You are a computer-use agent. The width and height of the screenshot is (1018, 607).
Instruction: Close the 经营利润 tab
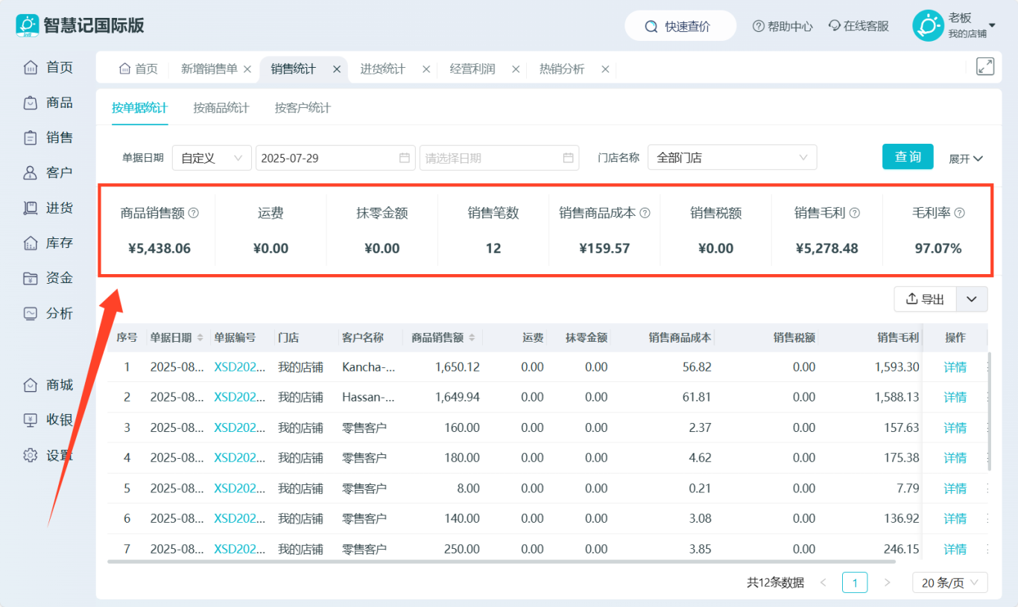click(x=516, y=69)
